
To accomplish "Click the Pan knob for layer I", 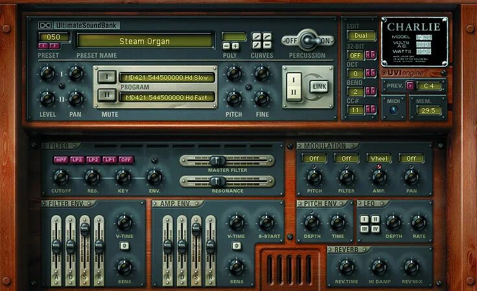I will pos(76,74).
